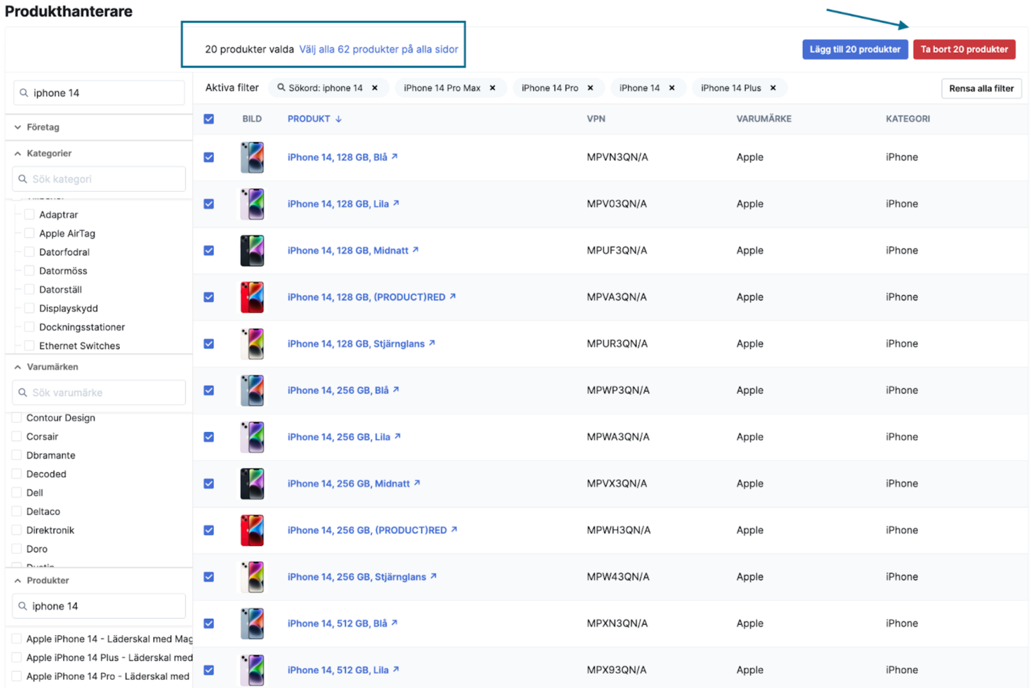Screen dimensions: 1031x688
Task: Check the Dockningsstationer category
Action: (30, 327)
